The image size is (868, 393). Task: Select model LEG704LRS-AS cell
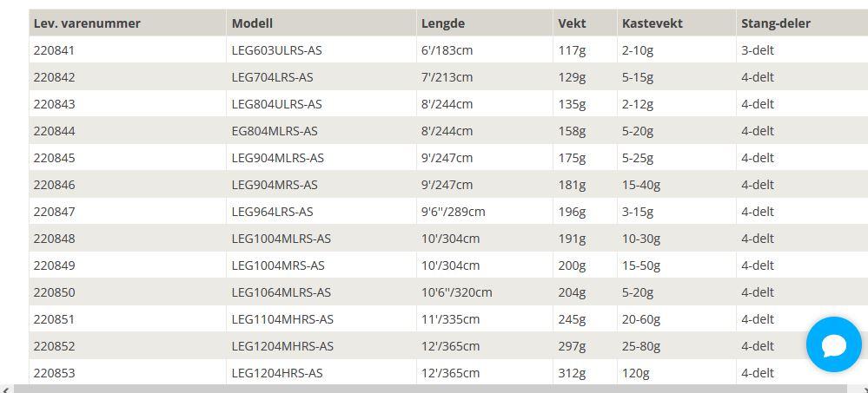321,77
